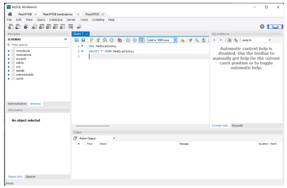The image size is (287, 188).
Task: Expand the testdb schema
Action: 9,71
